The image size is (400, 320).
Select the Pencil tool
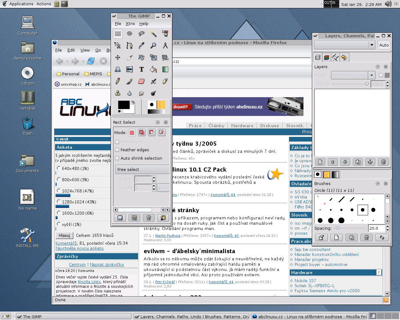(118, 81)
